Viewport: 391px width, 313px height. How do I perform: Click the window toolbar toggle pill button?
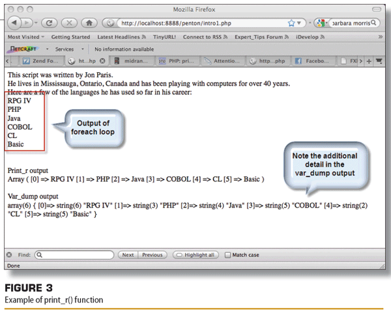[377, 9]
